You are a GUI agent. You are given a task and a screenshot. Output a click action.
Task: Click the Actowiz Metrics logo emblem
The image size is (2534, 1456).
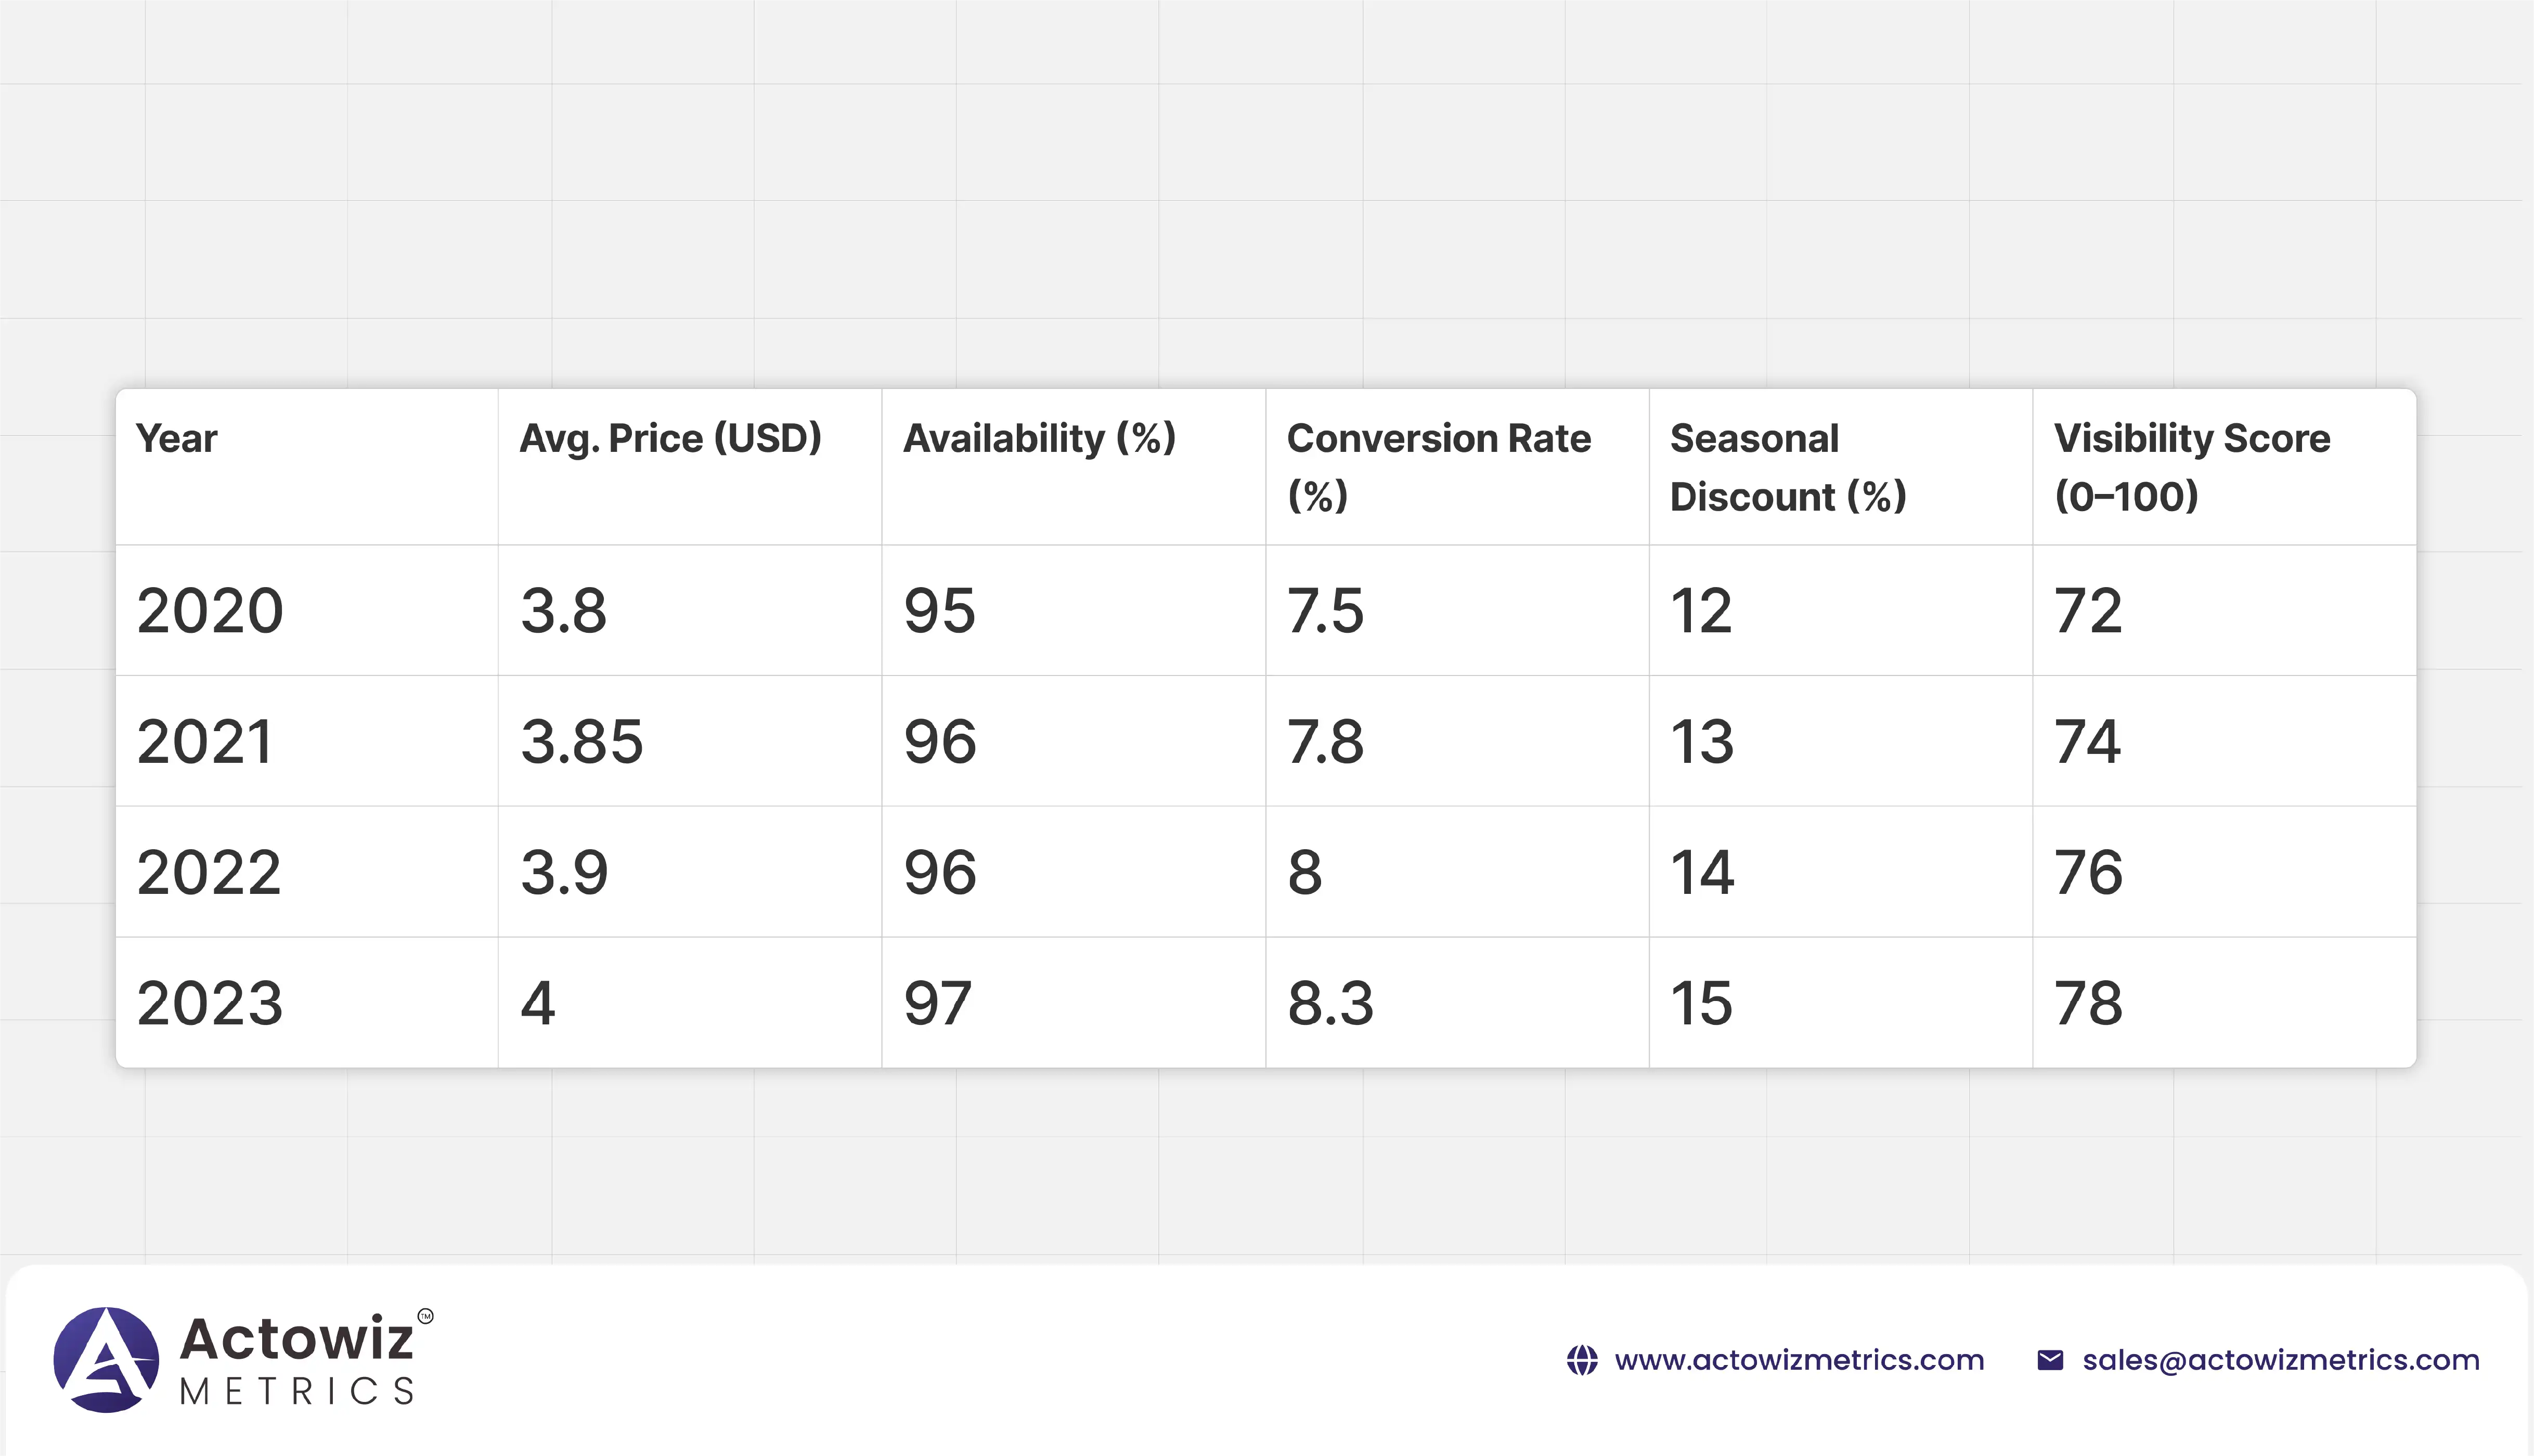[106, 1359]
